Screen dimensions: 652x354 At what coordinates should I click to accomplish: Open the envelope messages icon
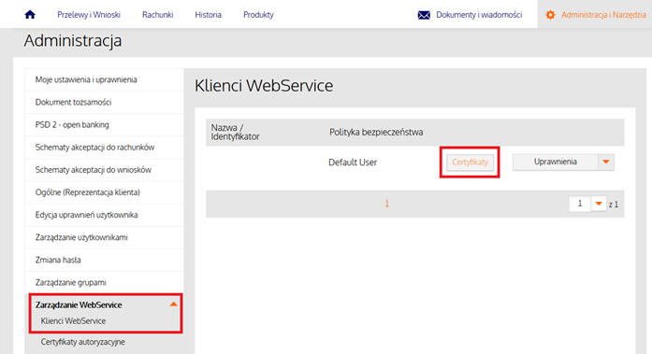point(424,15)
